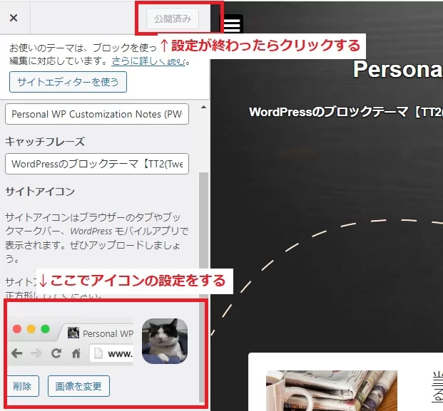This screenshot has height=411, width=443.
Task: Click the 公開済み publish button
Action: point(173,19)
